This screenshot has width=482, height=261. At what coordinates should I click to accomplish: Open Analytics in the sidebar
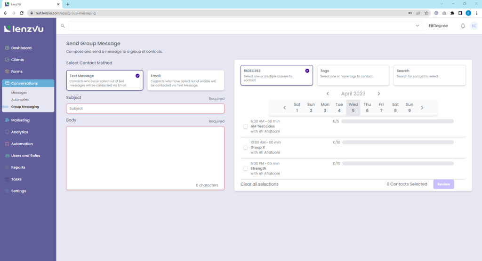(x=19, y=132)
